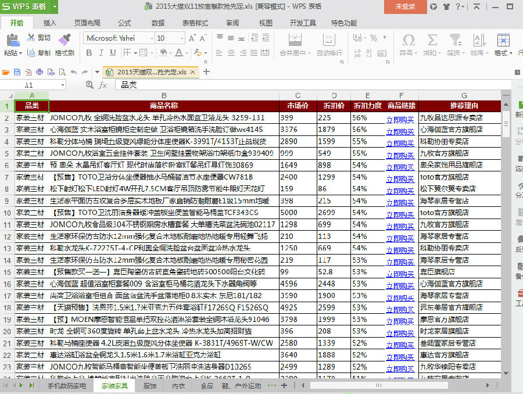Open a new document tab with plus
The height and width of the screenshot is (394, 523).
[206, 71]
